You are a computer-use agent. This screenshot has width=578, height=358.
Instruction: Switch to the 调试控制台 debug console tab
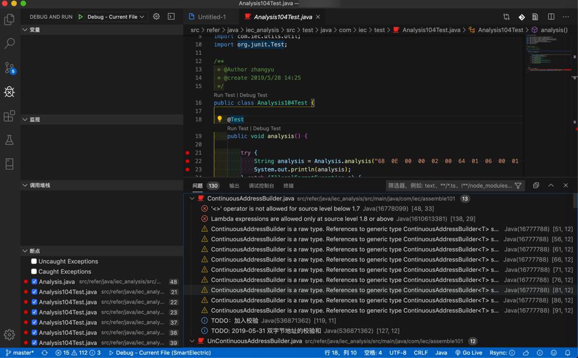tap(261, 185)
